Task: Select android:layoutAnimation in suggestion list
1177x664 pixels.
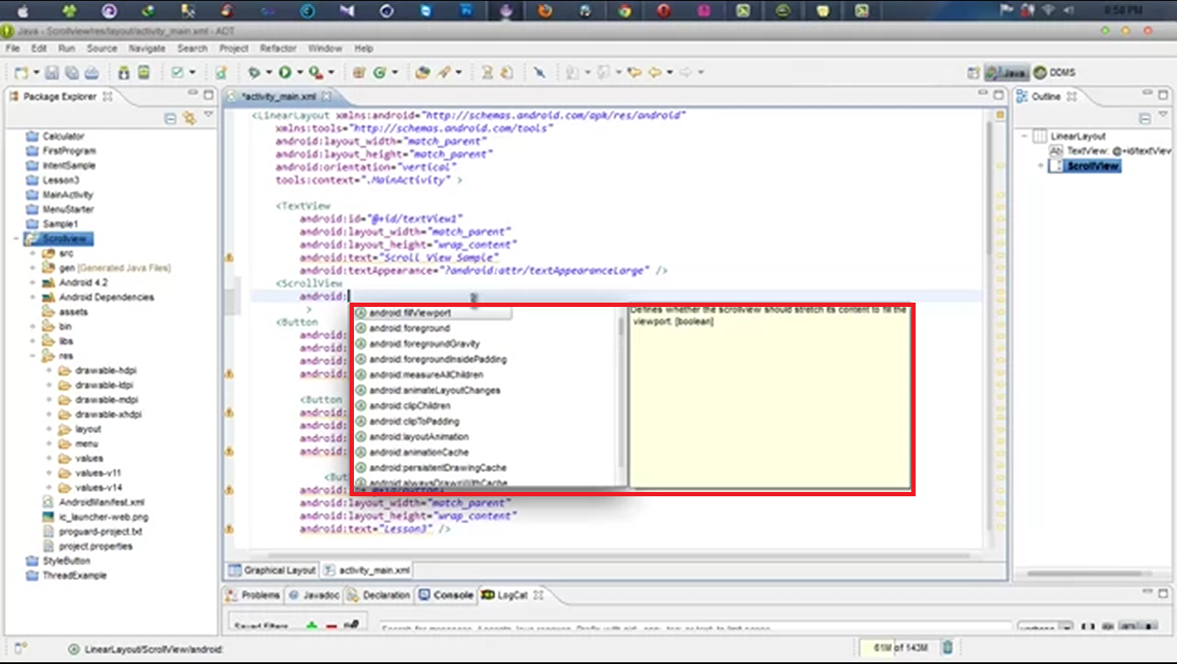Action: pos(419,437)
